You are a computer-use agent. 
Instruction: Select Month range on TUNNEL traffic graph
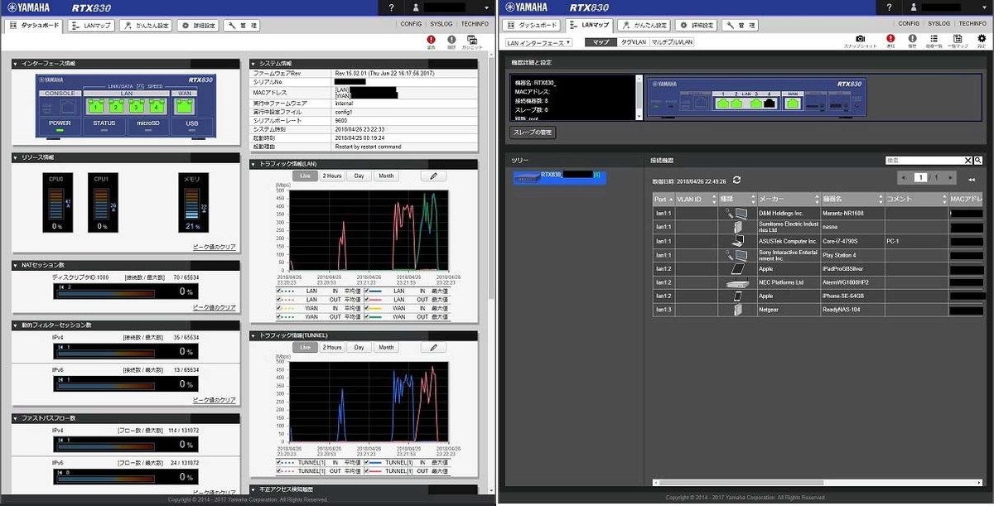pyautogui.click(x=386, y=347)
